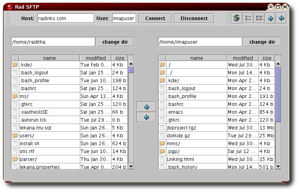Select .gtkrc in local list
299x192 pixels.
[x=26, y=104]
